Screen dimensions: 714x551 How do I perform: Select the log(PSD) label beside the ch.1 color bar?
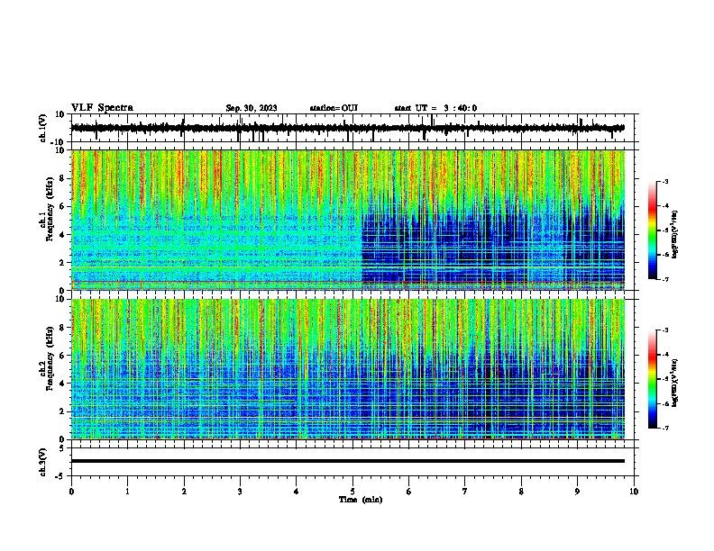[675, 235]
